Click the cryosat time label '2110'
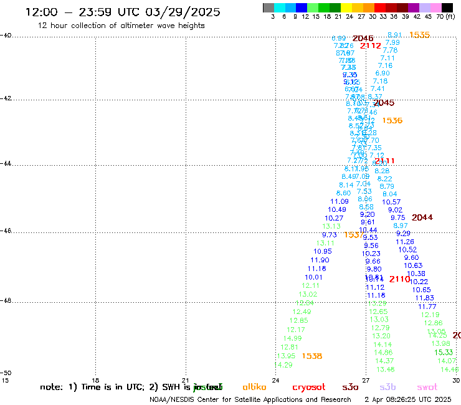 pyautogui.click(x=399, y=279)
